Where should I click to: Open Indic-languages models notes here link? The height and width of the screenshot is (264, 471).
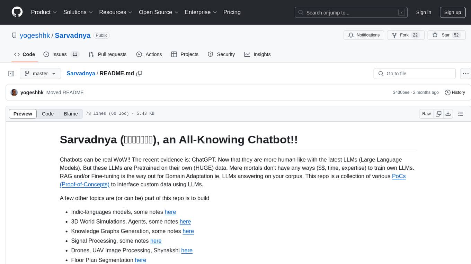coord(170,212)
